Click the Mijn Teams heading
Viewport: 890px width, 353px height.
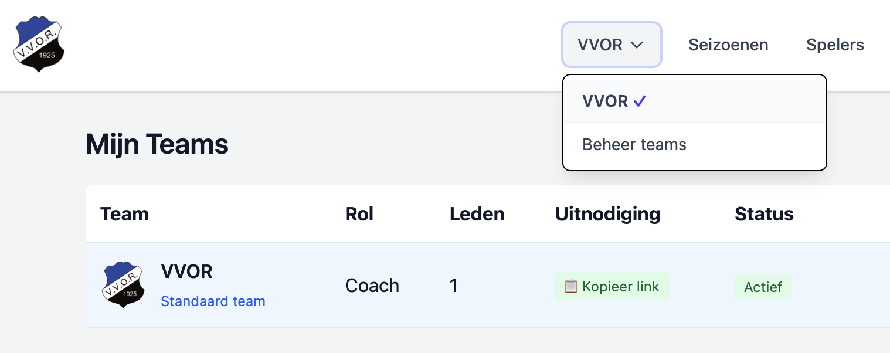click(x=157, y=144)
